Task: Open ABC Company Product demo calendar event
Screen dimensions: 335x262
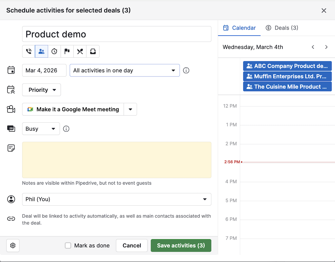Action: pos(287,66)
